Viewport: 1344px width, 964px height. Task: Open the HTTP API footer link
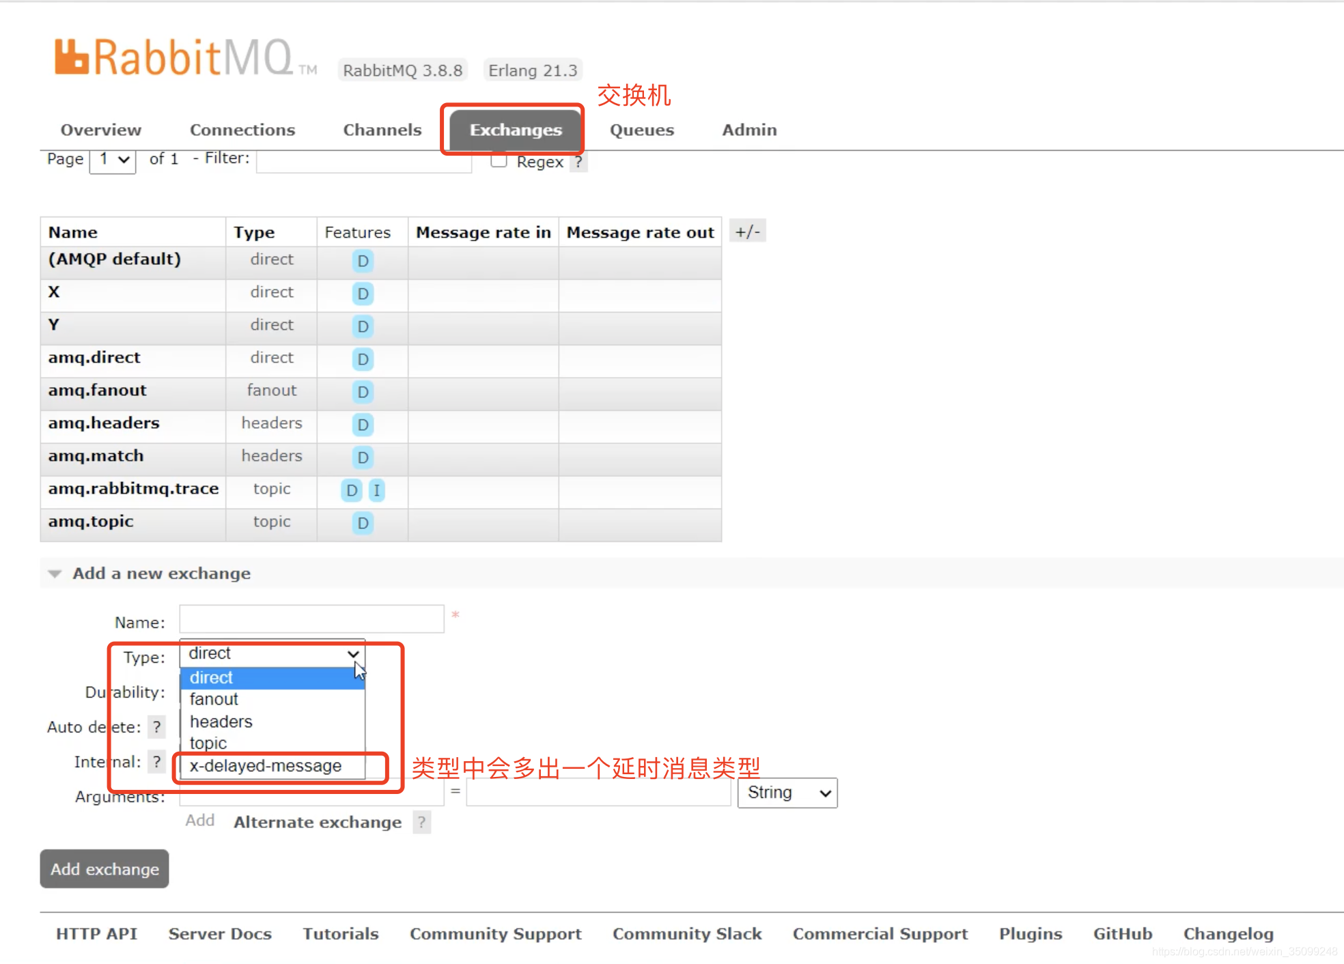click(x=97, y=934)
